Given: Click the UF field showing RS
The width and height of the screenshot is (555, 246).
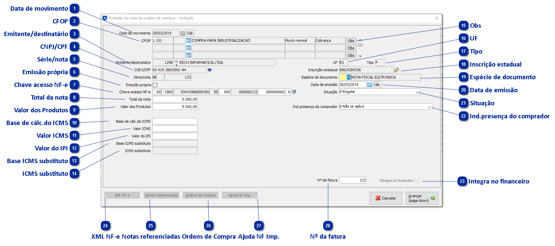Looking at the screenshot, I should click(344, 63).
